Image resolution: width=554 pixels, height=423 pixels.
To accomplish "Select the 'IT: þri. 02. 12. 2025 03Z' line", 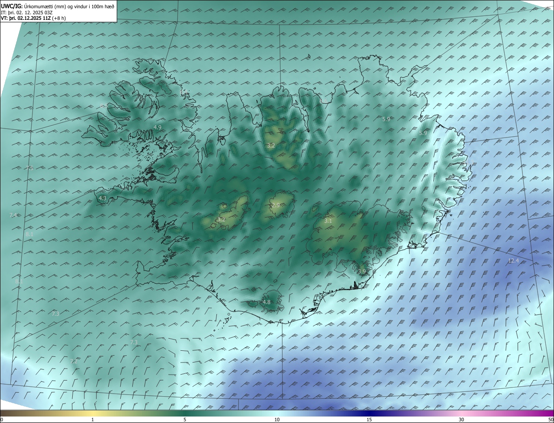I will 27,12.
